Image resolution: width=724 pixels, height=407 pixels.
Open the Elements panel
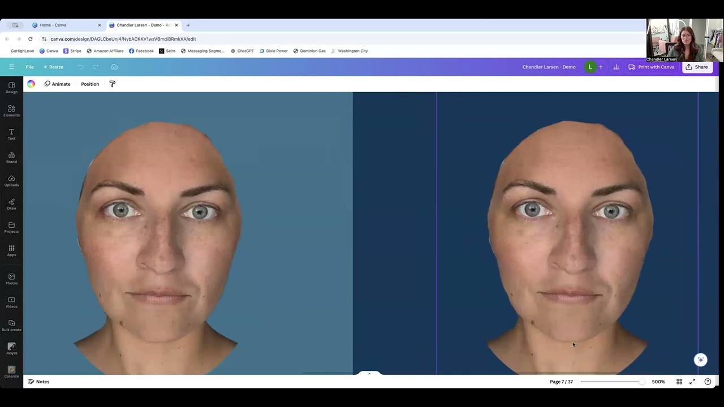11,111
